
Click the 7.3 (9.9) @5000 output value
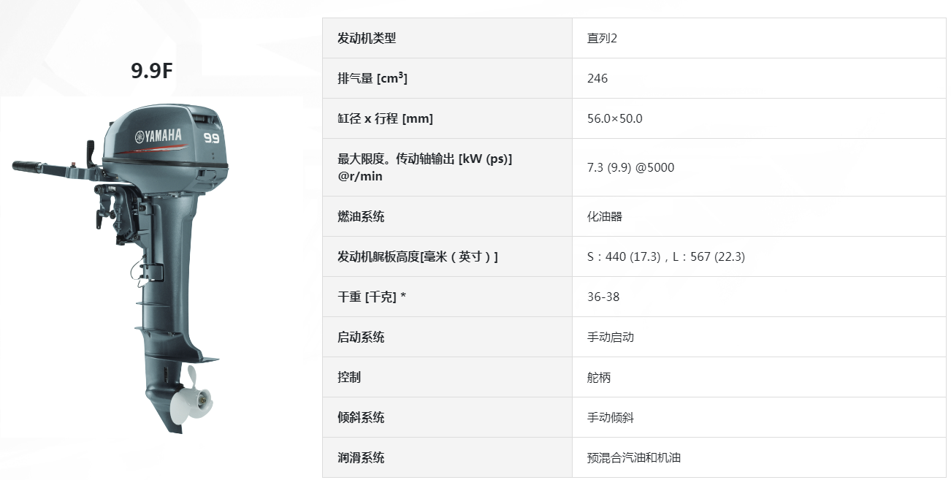[x=631, y=167]
